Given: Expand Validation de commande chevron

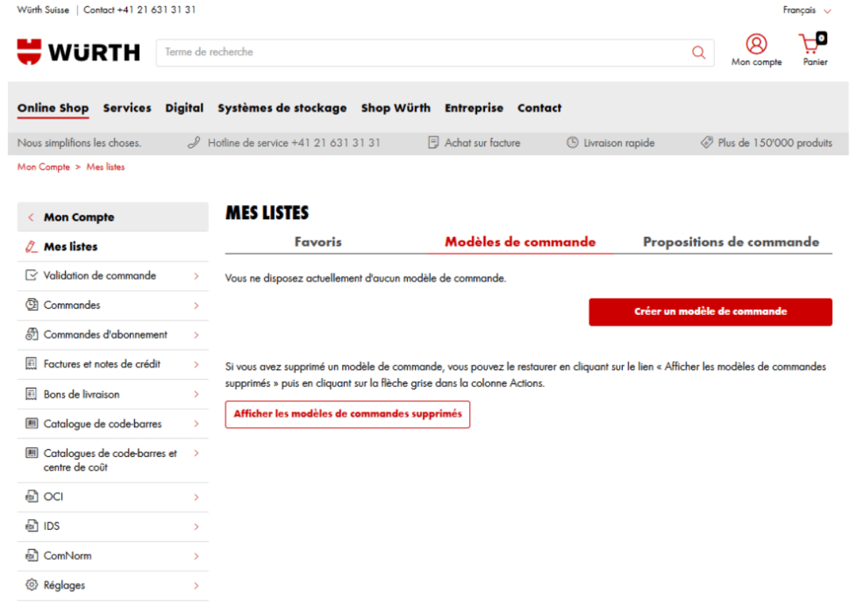Looking at the screenshot, I should click(x=196, y=276).
